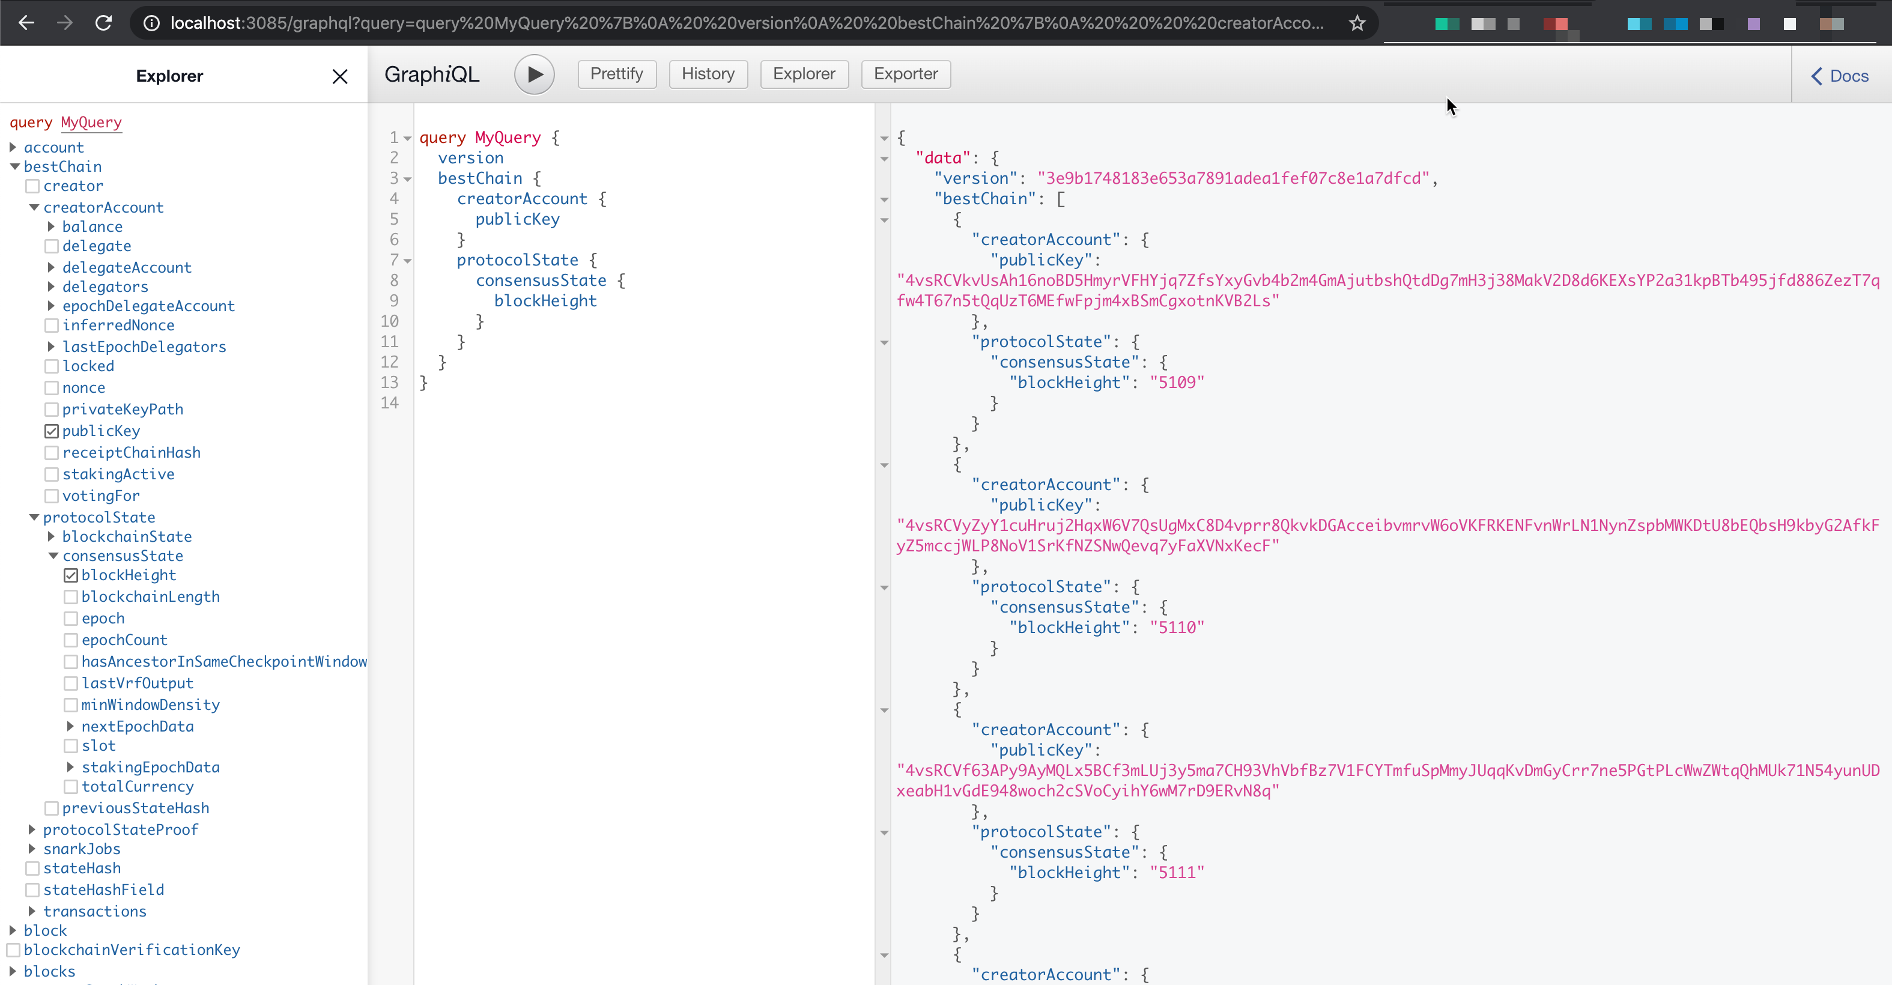Viewport: 1892px width, 985px height.
Task: Uncheck the blockHeight checkbox
Action: pos(70,575)
